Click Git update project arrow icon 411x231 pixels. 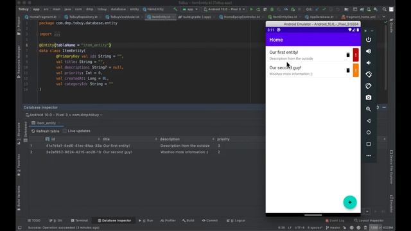[317, 9]
